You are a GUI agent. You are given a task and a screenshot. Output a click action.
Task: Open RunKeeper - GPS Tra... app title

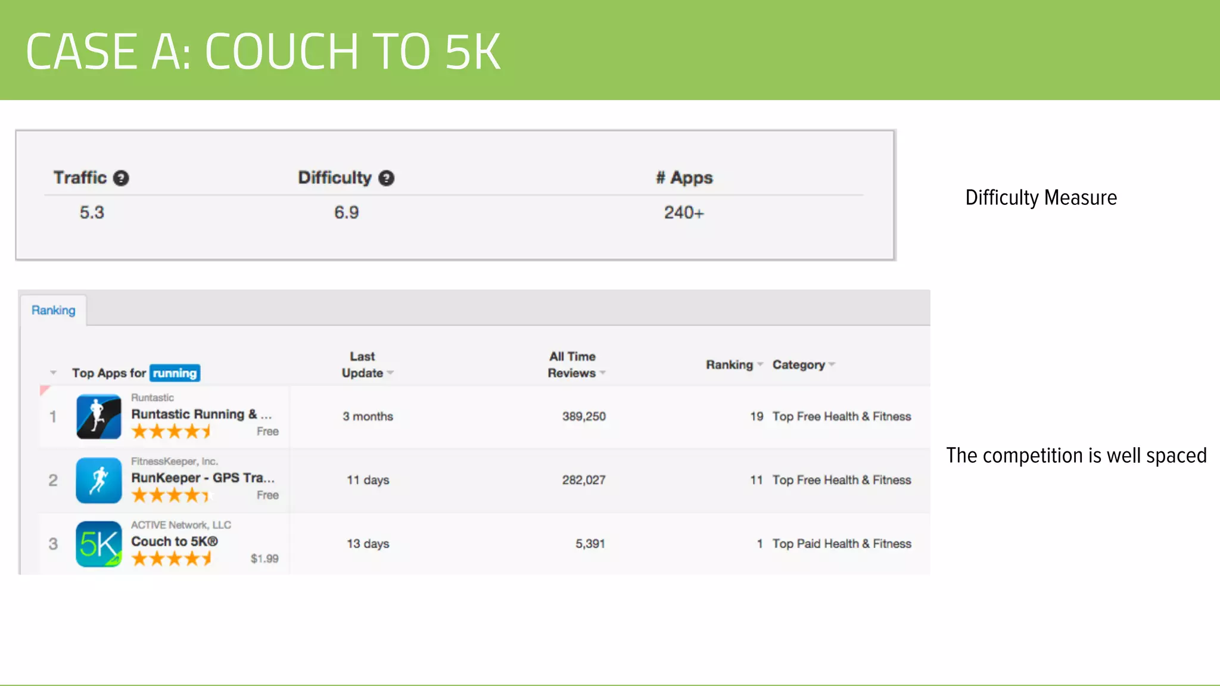coord(203,478)
